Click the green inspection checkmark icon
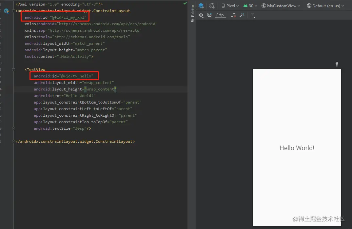Viewport: 352px width, 229px height. coord(185,3)
